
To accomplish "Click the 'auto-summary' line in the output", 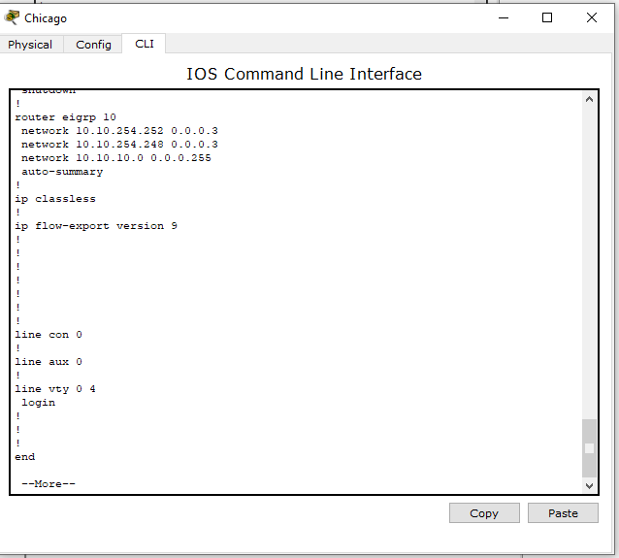I will pos(62,171).
